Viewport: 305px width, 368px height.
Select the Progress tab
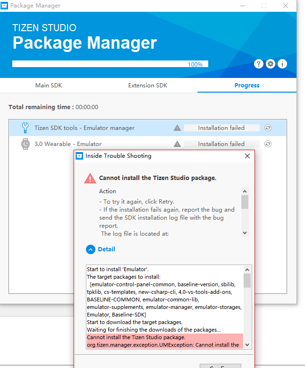pyautogui.click(x=247, y=86)
